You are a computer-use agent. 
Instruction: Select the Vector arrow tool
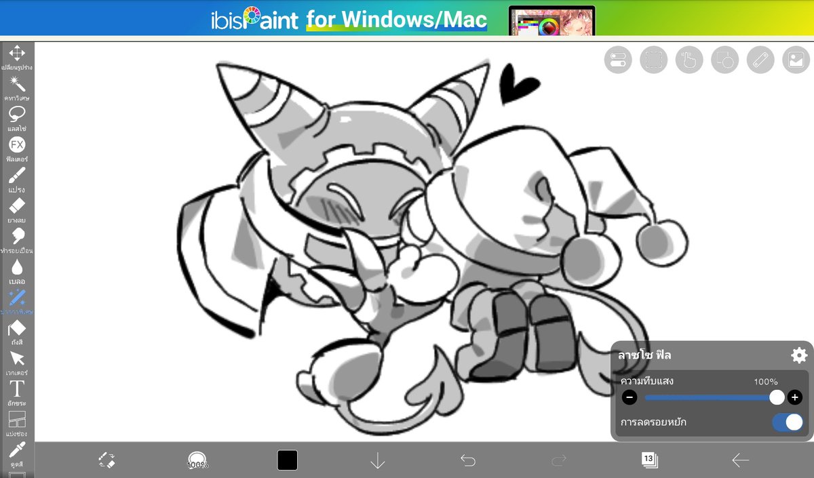click(17, 363)
